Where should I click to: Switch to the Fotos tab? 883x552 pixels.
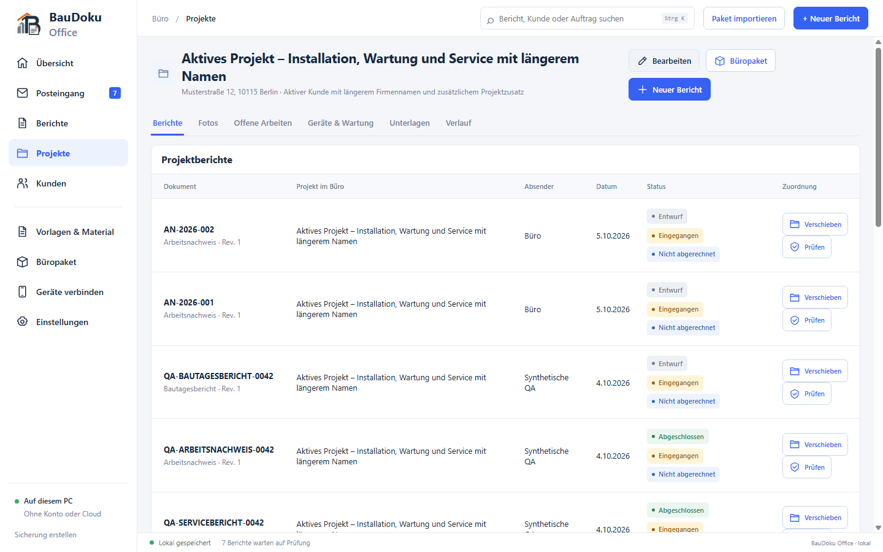tap(208, 123)
